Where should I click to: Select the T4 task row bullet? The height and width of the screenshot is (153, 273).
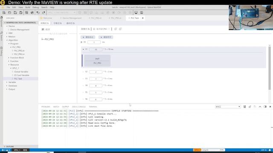click(83, 85)
